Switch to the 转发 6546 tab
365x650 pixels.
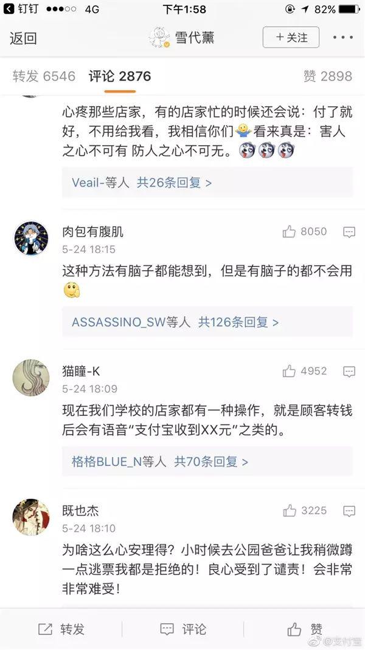click(x=44, y=76)
